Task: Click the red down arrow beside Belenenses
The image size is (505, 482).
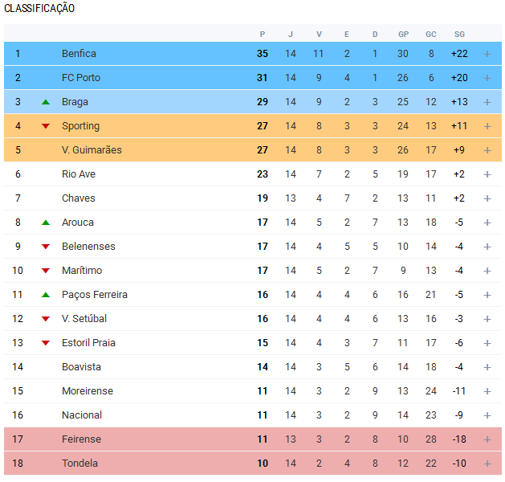Action: click(x=46, y=247)
